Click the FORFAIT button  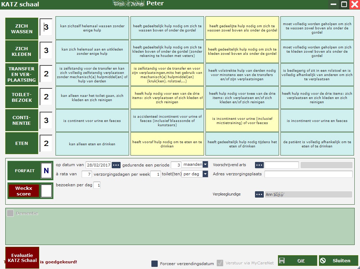[x=24, y=170]
